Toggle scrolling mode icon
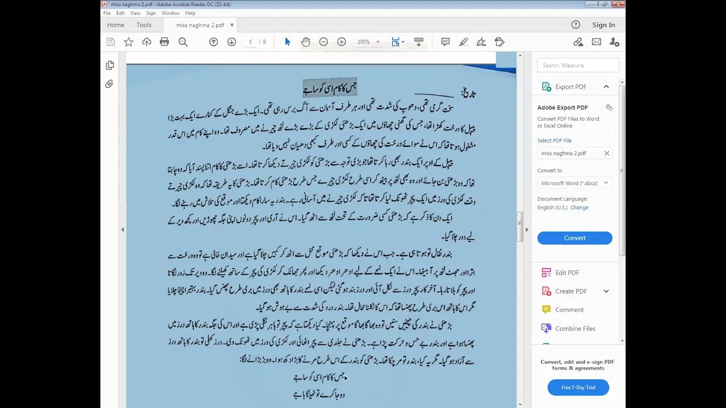The height and width of the screenshot is (408, 726). tap(419, 42)
